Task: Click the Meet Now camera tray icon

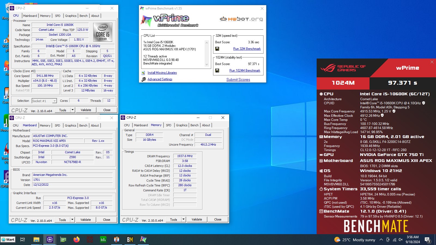Action: [x=388, y=240]
